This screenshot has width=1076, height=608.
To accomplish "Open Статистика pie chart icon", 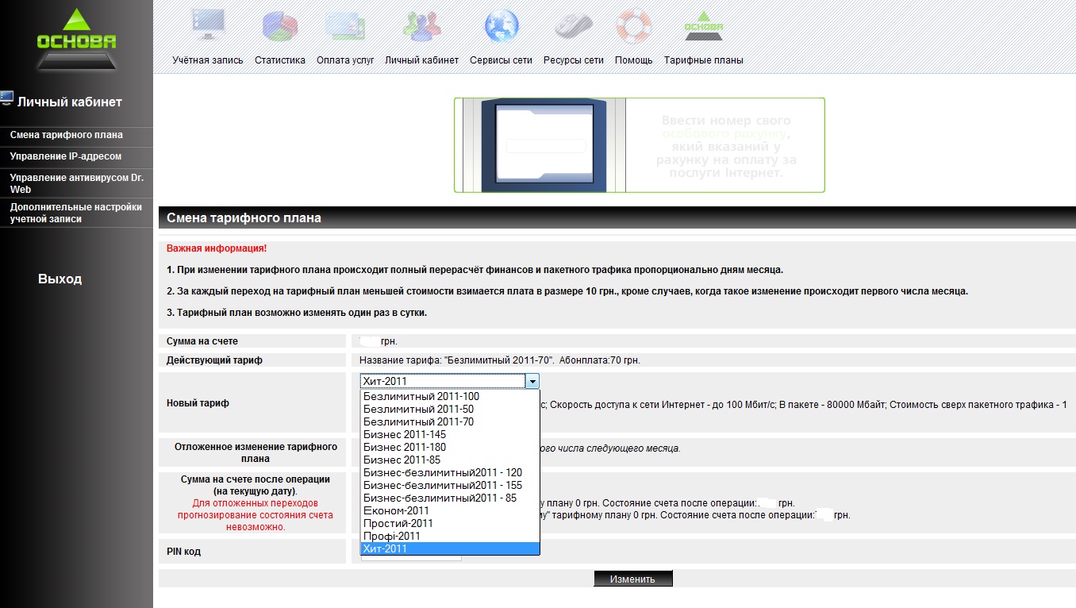I will point(279,25).
